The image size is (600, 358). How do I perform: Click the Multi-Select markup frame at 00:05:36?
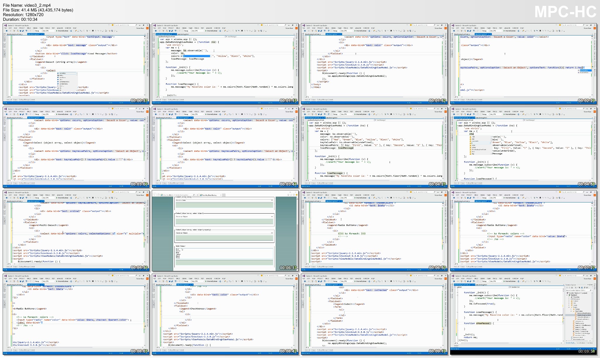pos(76,231)
